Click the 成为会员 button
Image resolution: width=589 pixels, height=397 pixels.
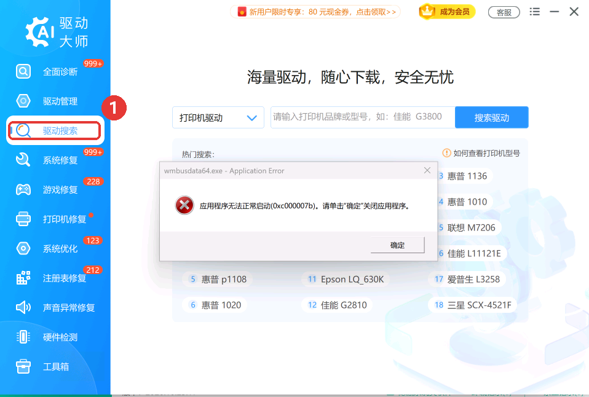(x=447, y=12)
